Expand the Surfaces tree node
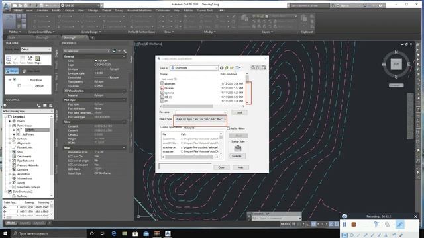Image resolution: width=424 pixels, height=238 pixels. (10, 139)
